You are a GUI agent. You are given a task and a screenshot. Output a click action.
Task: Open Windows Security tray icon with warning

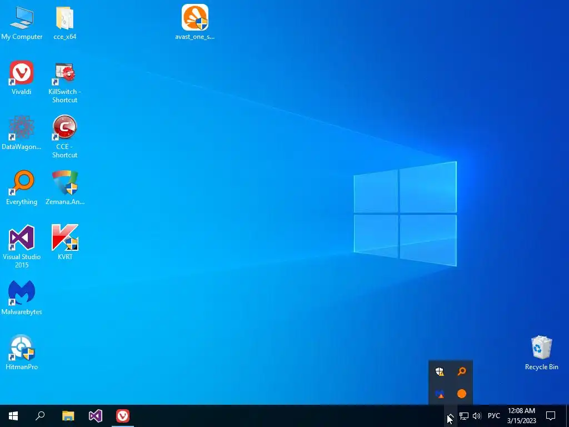(x=440, y=371)
